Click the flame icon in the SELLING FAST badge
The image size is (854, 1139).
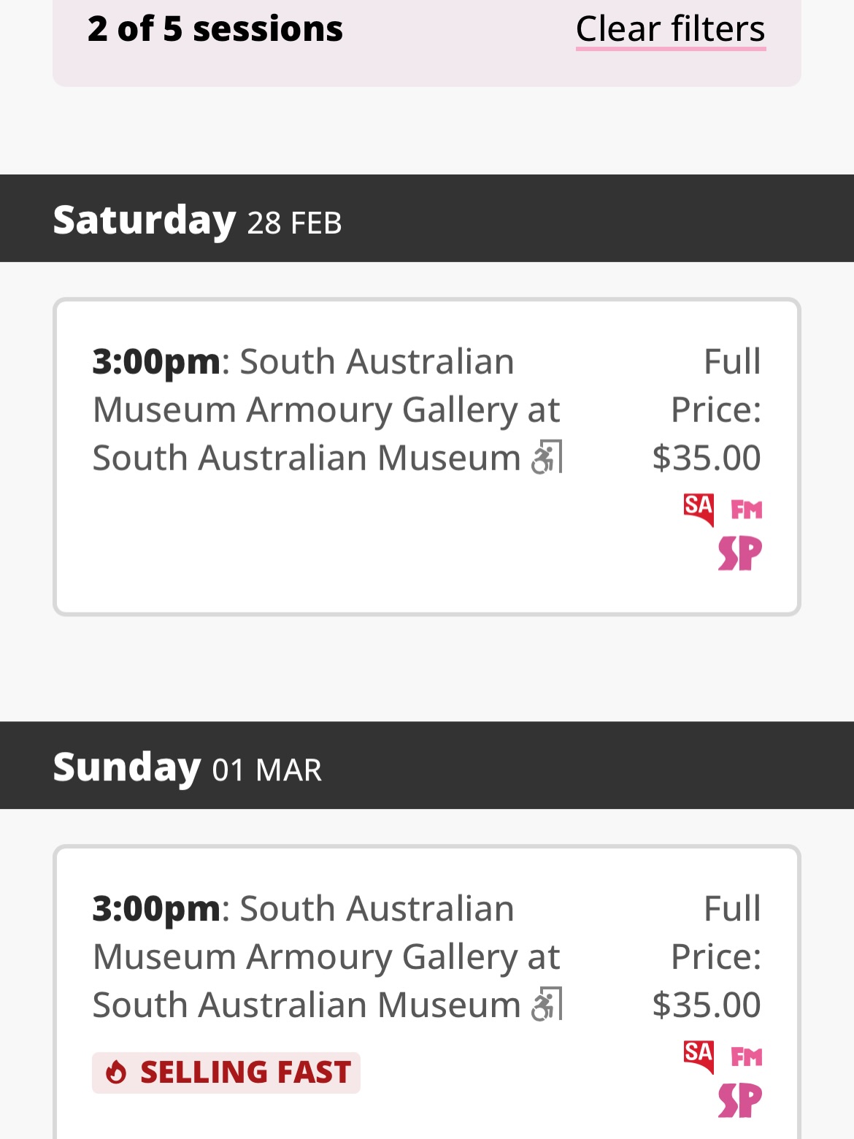coord(117,1072)
